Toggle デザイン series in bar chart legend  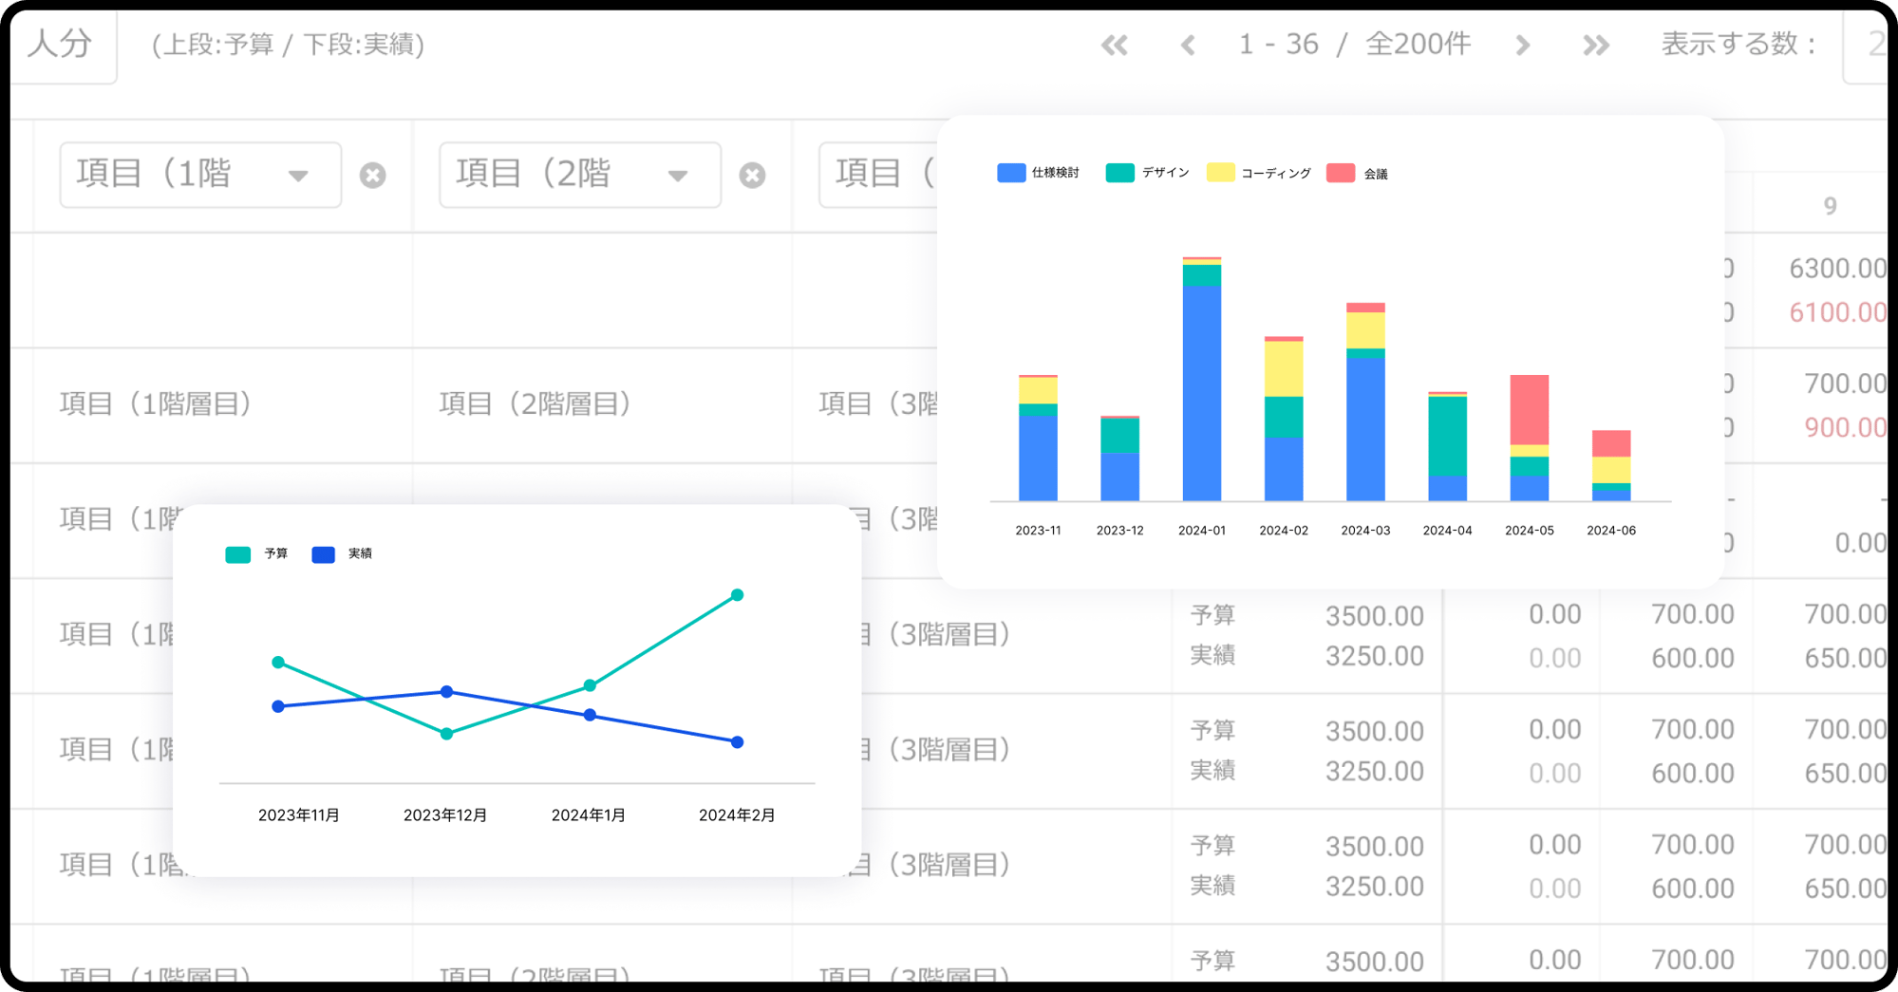pyautogui.click(x=1148, y=173)
